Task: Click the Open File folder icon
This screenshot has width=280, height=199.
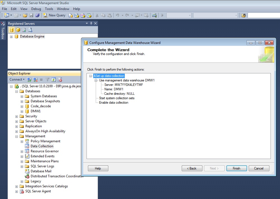Action: (25, 15)
